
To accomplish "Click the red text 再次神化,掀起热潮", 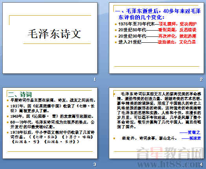I will [x=177, y=36].
